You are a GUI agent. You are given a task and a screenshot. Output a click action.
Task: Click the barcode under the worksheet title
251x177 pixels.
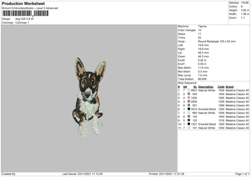(x=25, y=13)
